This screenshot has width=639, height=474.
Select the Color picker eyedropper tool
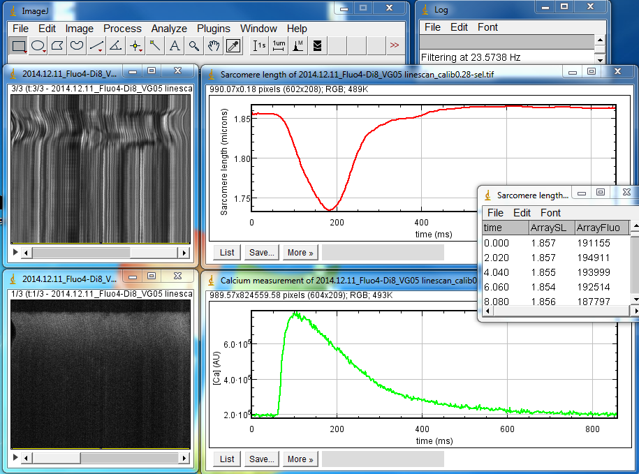[233, 46]
